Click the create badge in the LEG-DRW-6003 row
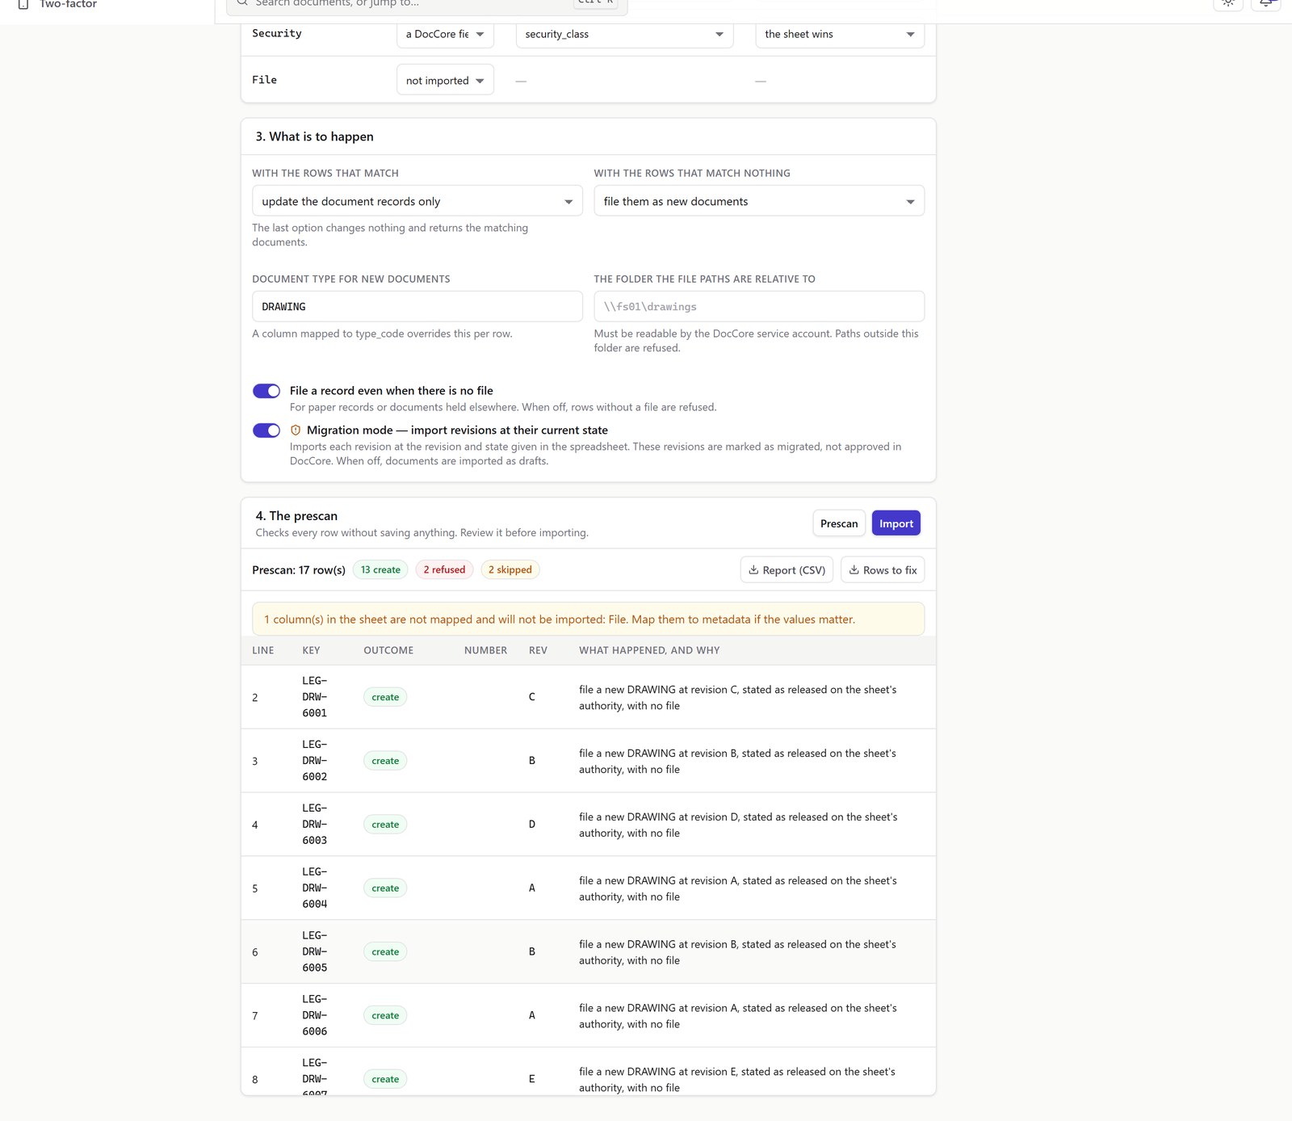Viewport: 1292px width, 1121px height. pyautogui.click(x=385, y=825)
